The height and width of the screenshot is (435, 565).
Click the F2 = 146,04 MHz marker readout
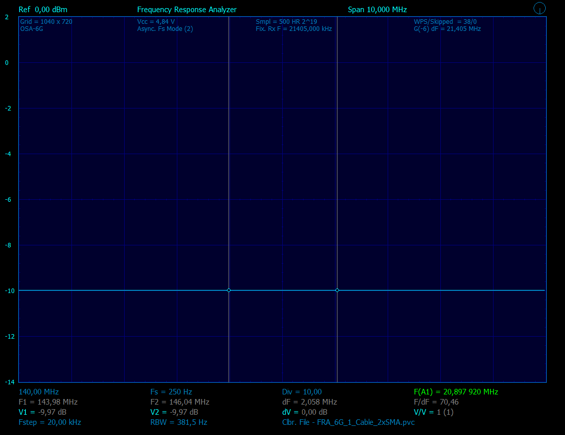point(179,402)
